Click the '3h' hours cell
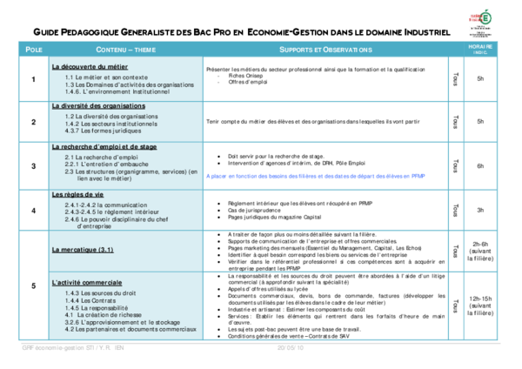 tap(480, 210)
